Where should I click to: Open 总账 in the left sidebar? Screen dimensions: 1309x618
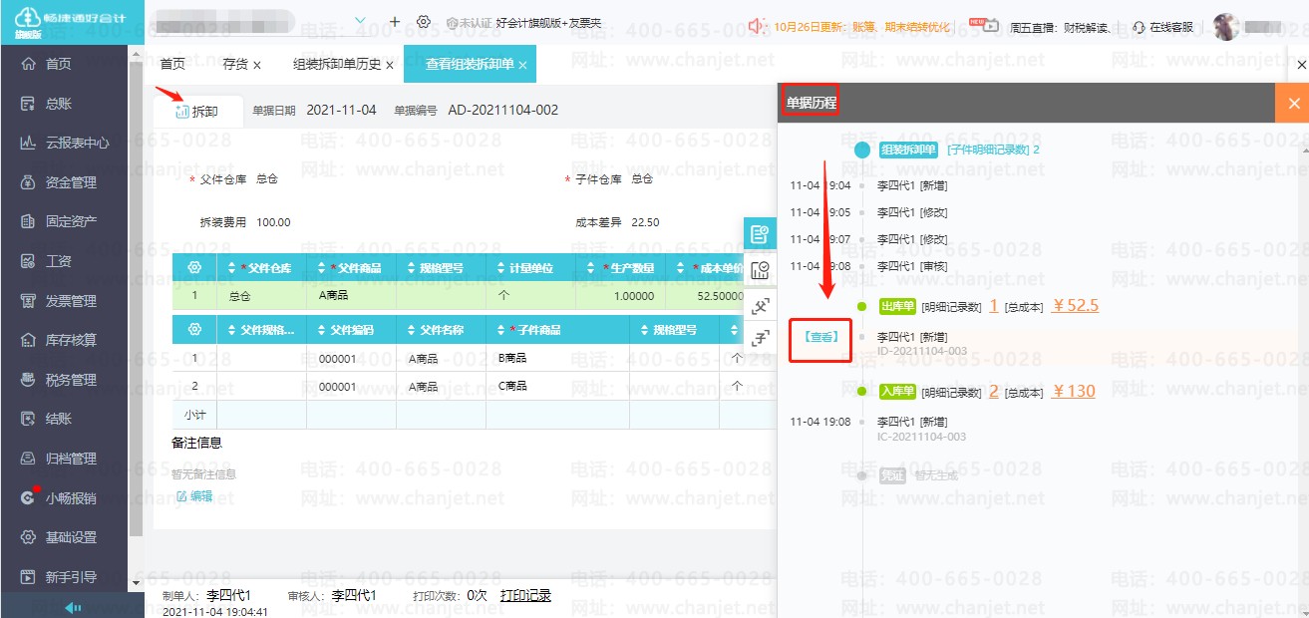58,104
